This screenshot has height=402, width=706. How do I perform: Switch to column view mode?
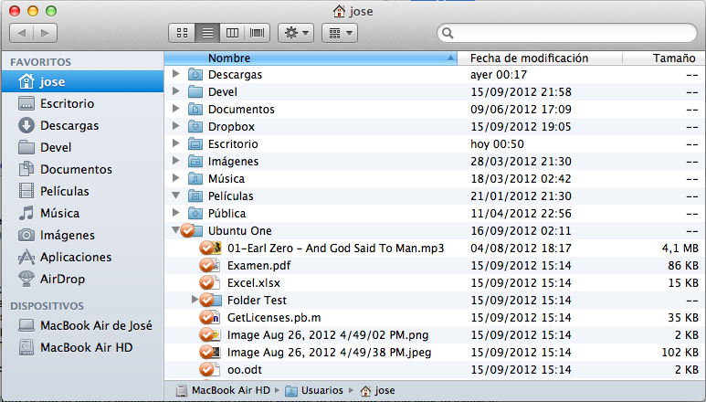pyautogui.click(x=233, y=33)
